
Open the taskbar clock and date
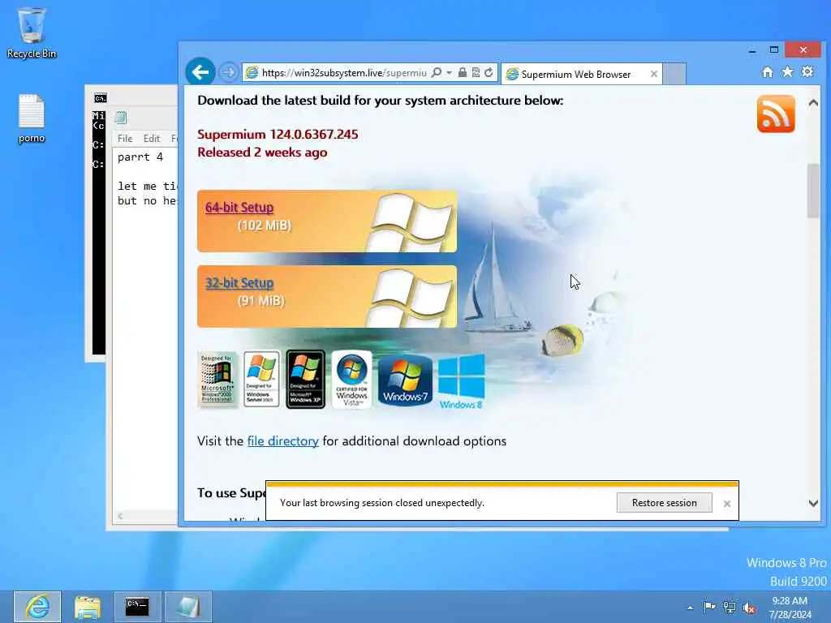[x=790, y=608]
